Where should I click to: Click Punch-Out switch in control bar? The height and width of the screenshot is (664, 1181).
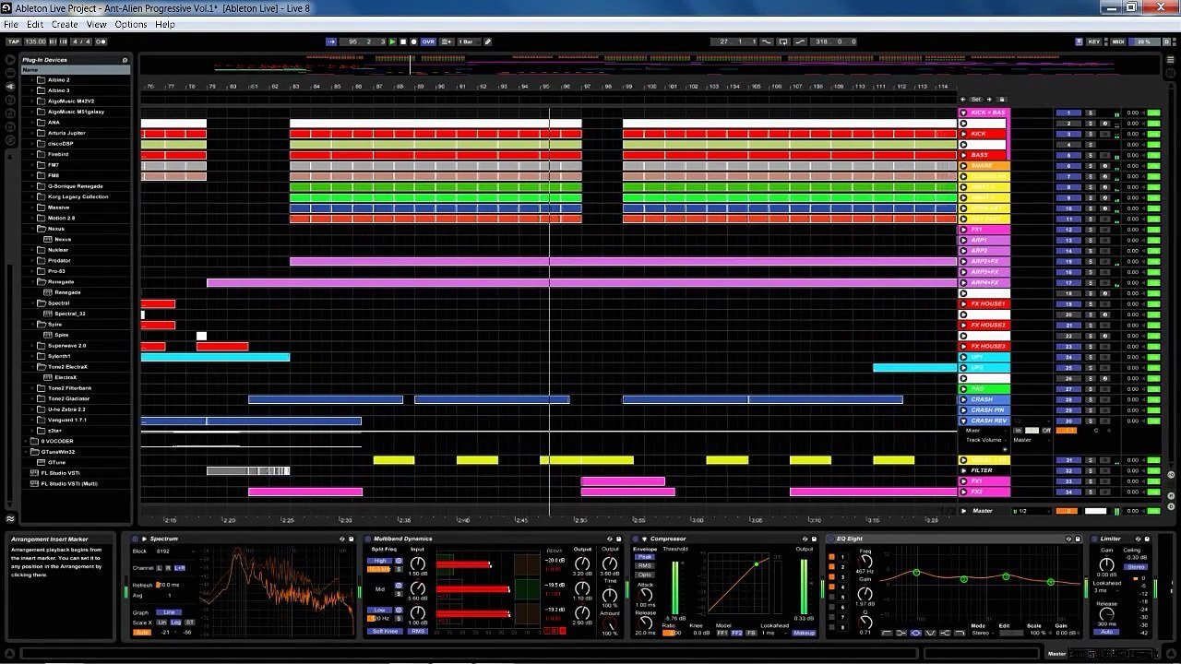(799, 41)
